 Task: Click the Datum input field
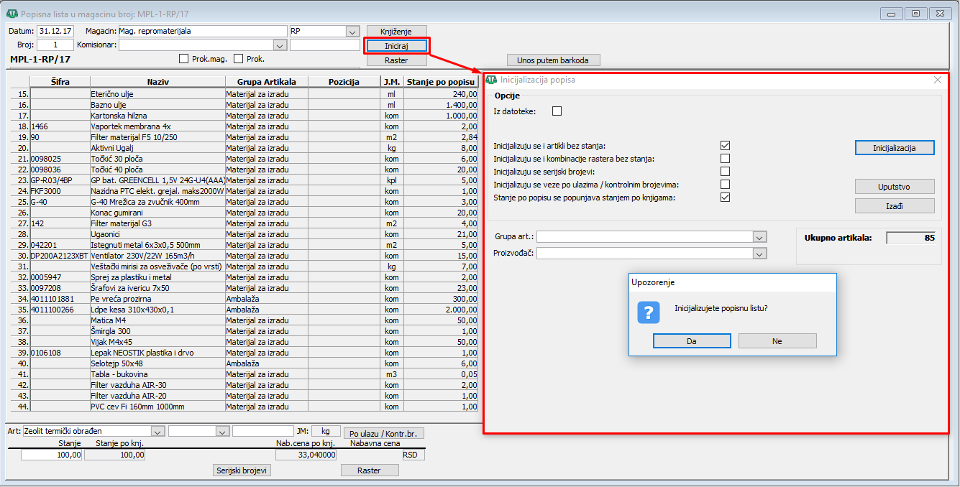pos(55,32)
